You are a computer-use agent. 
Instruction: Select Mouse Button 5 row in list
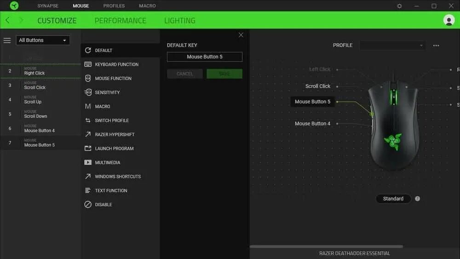pos(40,143)
